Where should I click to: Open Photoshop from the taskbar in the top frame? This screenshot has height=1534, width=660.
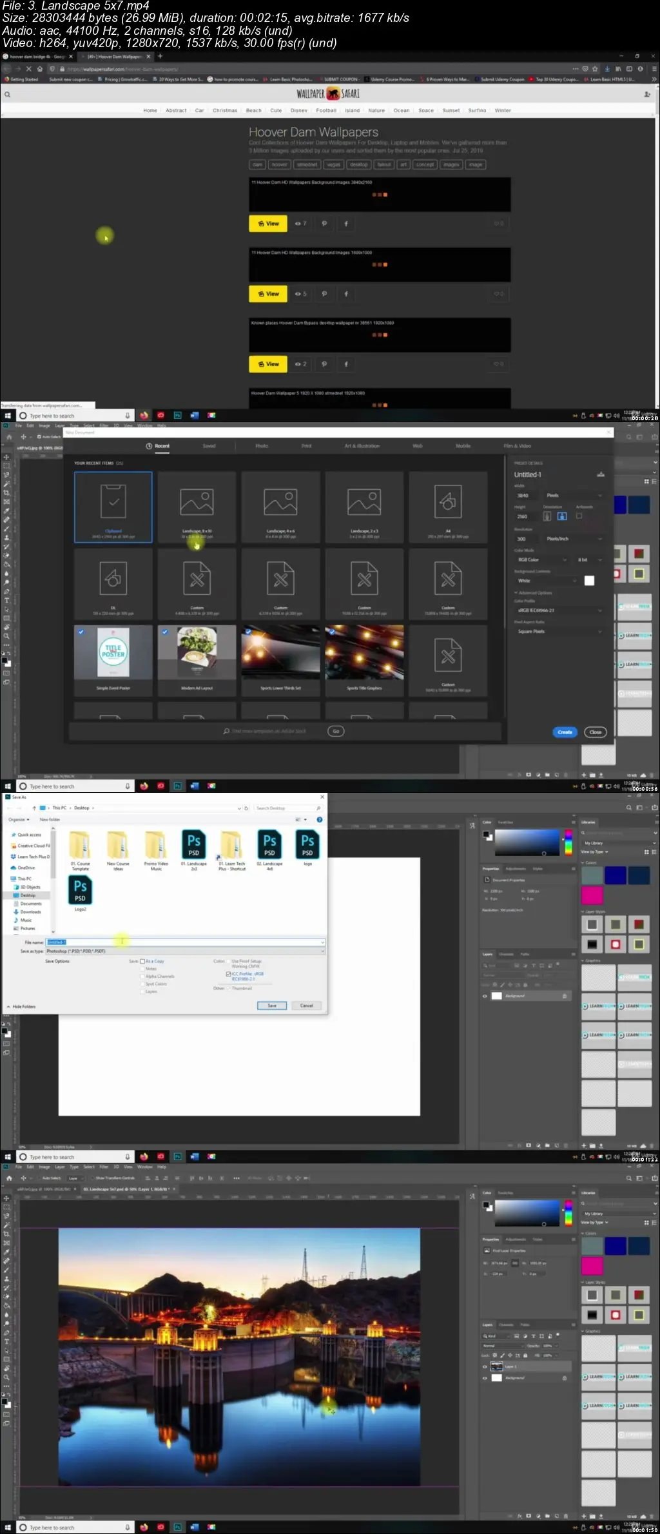pos(177,416)
